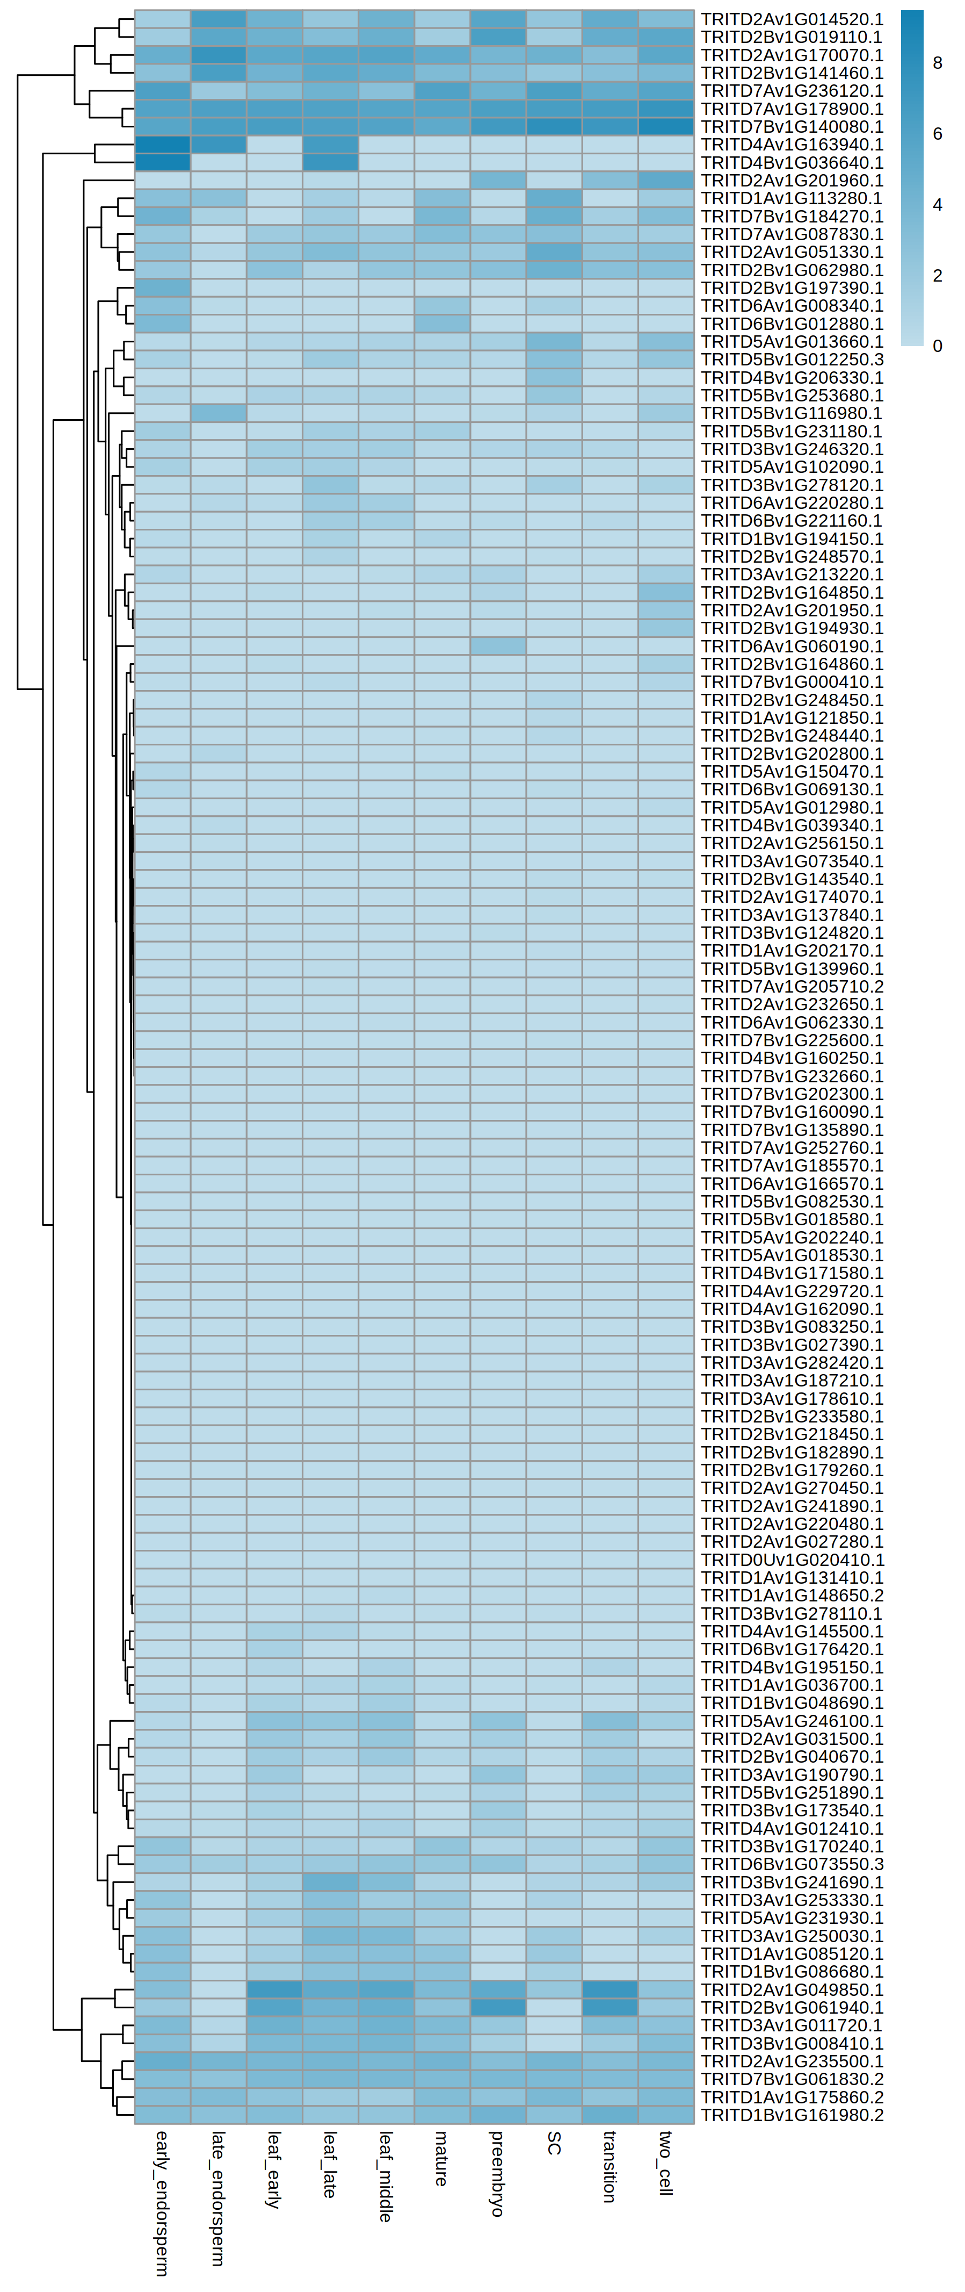Click the legend tick label 0

click(938, 346)
